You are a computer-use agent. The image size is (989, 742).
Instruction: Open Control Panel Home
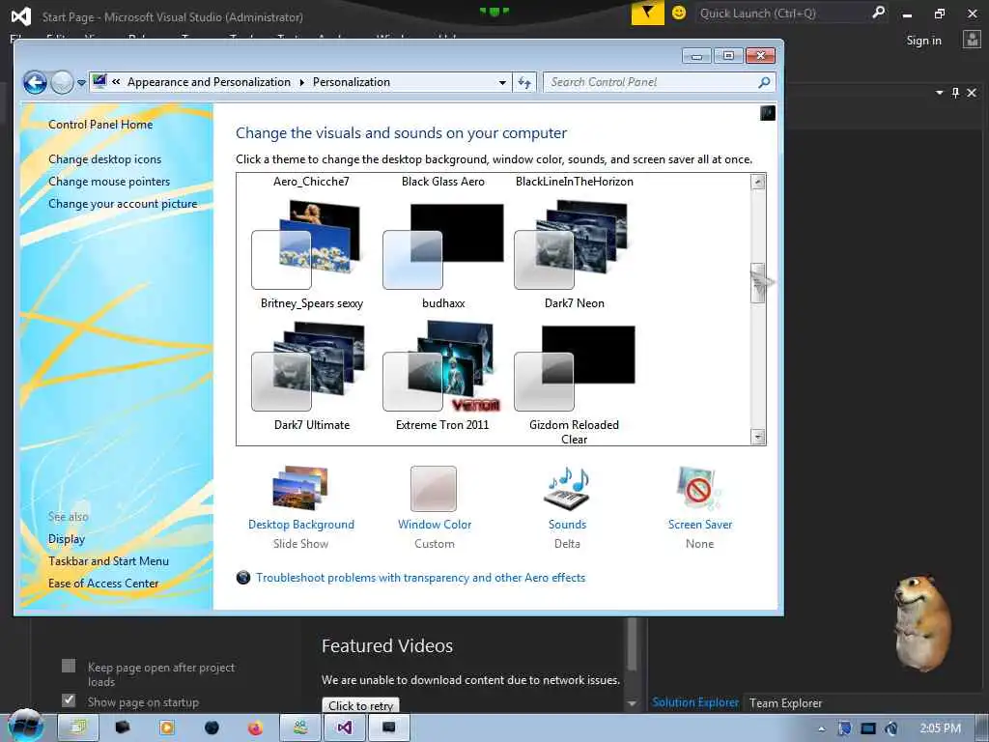pos(100,125)
